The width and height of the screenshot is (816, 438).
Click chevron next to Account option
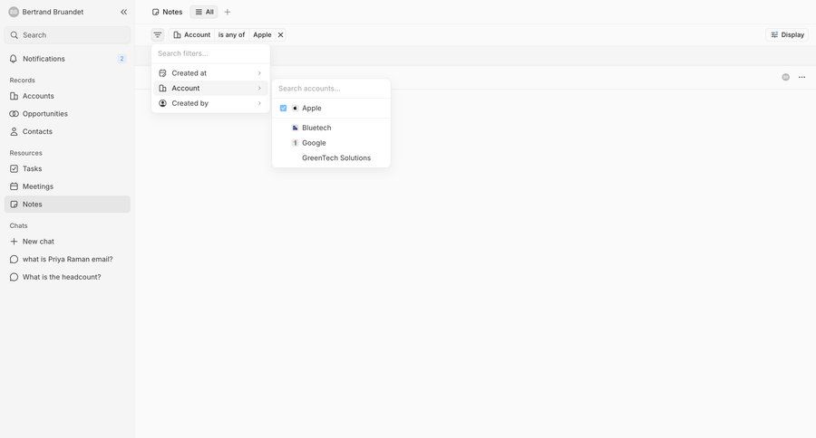pyautogui.click(x=259, y=89)
